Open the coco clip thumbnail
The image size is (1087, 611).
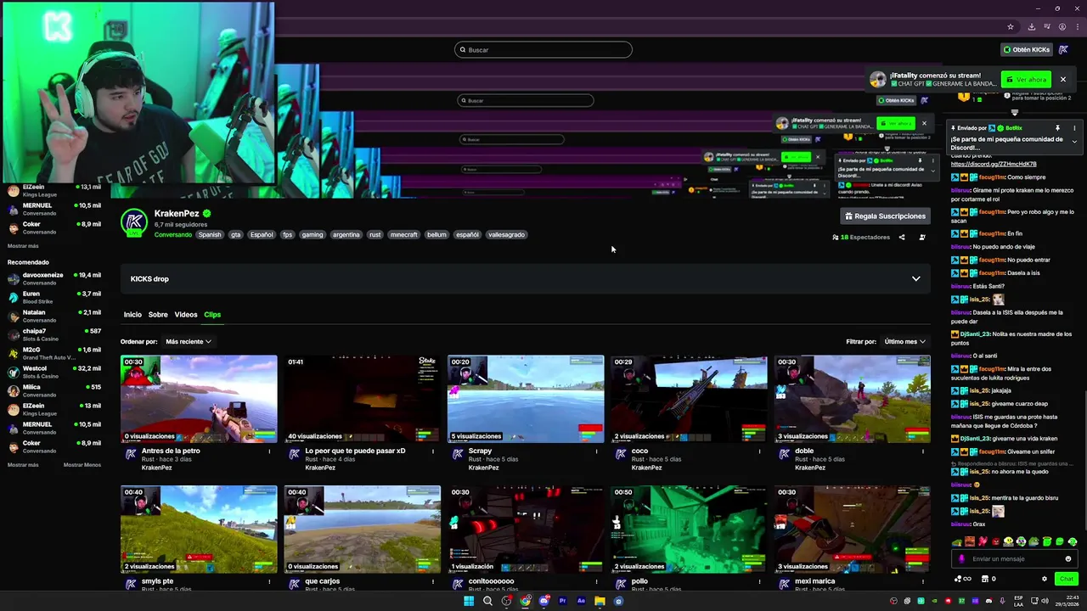[689, 399]
